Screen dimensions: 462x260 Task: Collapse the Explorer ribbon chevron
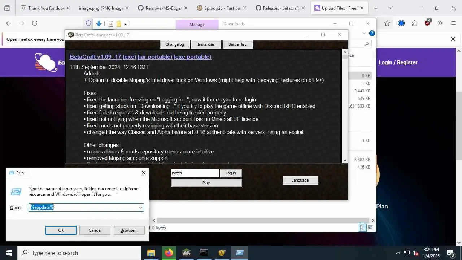tap(364, 33)
